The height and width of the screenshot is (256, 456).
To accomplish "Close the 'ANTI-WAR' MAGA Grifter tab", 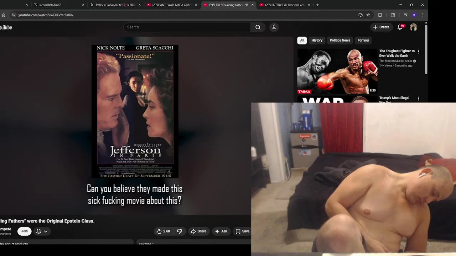I will coord(196,5).
